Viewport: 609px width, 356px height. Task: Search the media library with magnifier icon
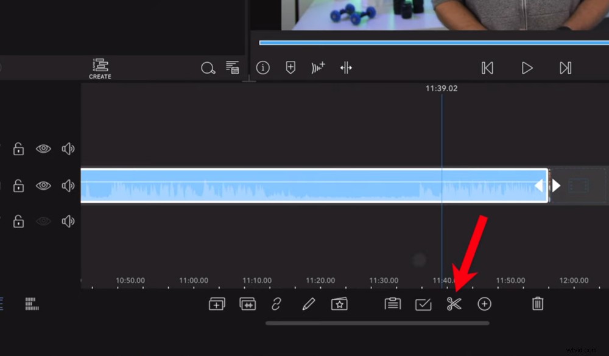tap(208, 68)
